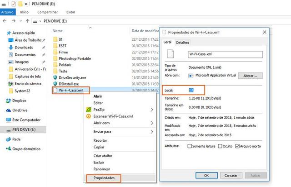This screenshot has height=187, width=291.
Task: Select PEN DRIVE (E:) in the sidebar
Action: click(23, 129)
